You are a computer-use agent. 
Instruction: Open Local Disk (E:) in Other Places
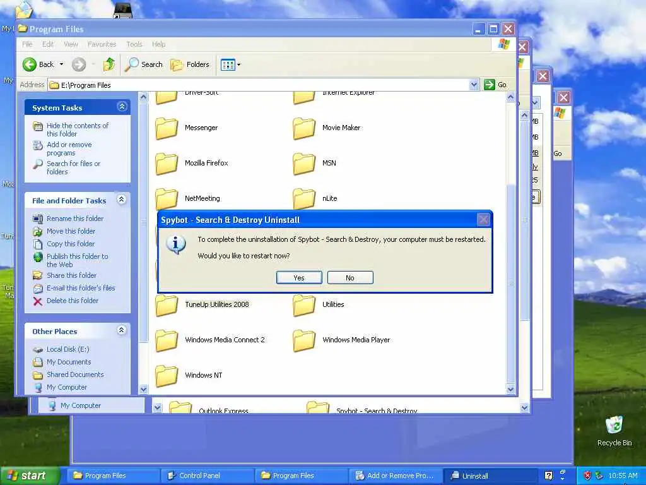pyautogui.click(x=68, y=349)
